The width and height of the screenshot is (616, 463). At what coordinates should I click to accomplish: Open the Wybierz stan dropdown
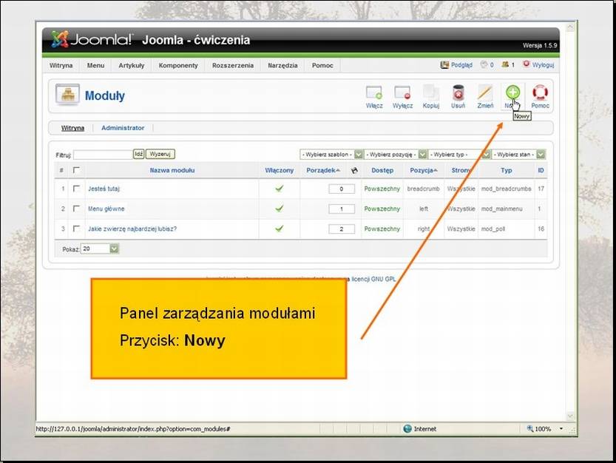(x=518, y=155)
